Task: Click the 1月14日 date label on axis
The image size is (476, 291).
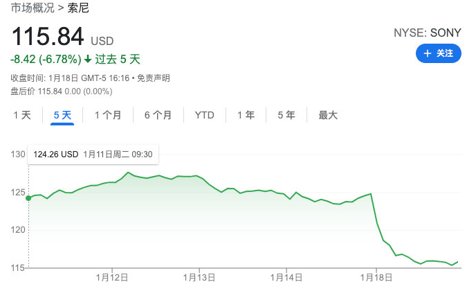Action: (286, 278)
